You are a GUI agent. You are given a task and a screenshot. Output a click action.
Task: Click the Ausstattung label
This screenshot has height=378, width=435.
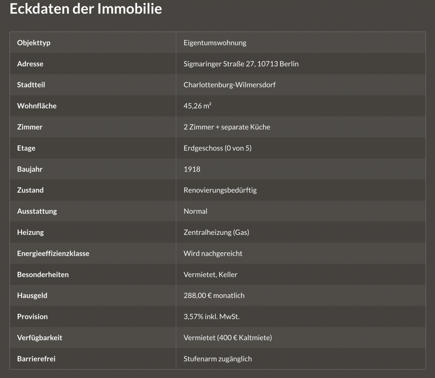[x=37, y=211]
